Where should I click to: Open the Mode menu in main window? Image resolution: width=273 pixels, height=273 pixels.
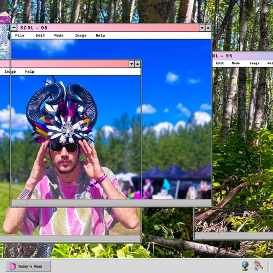[59, 35]
